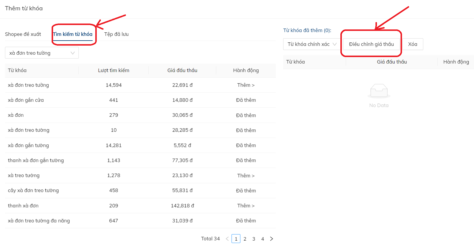Click the left table's 'Giá đấu thầu' column header
Image resolution: width=474 pixels, height=248 pixels.
click(x=182, y=70)
